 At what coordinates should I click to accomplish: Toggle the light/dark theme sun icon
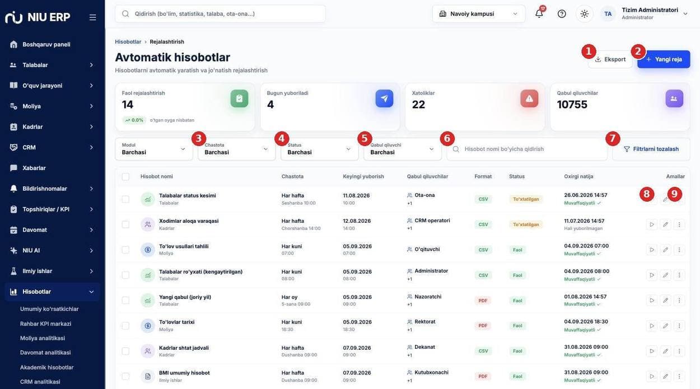click(x=585, y=13)
